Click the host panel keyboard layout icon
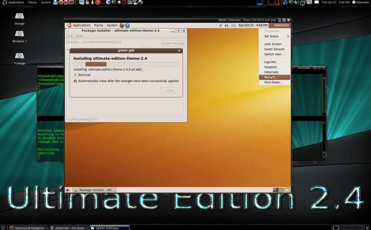The width and height of the screenshot is (371, 230). [309, 2]
